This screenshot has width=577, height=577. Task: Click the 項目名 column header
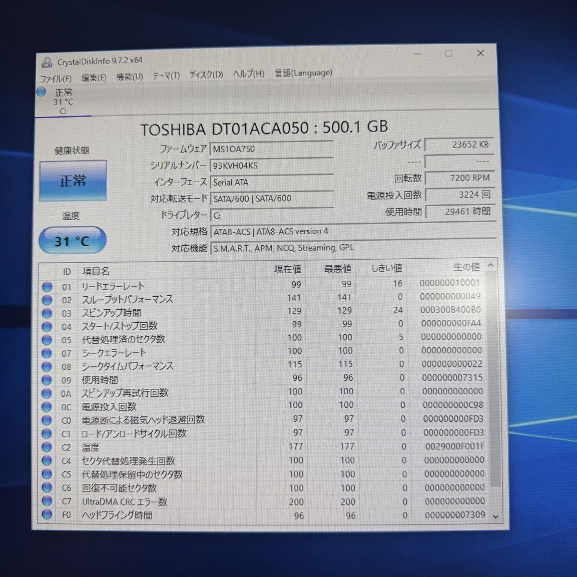[x=96, y=271]
